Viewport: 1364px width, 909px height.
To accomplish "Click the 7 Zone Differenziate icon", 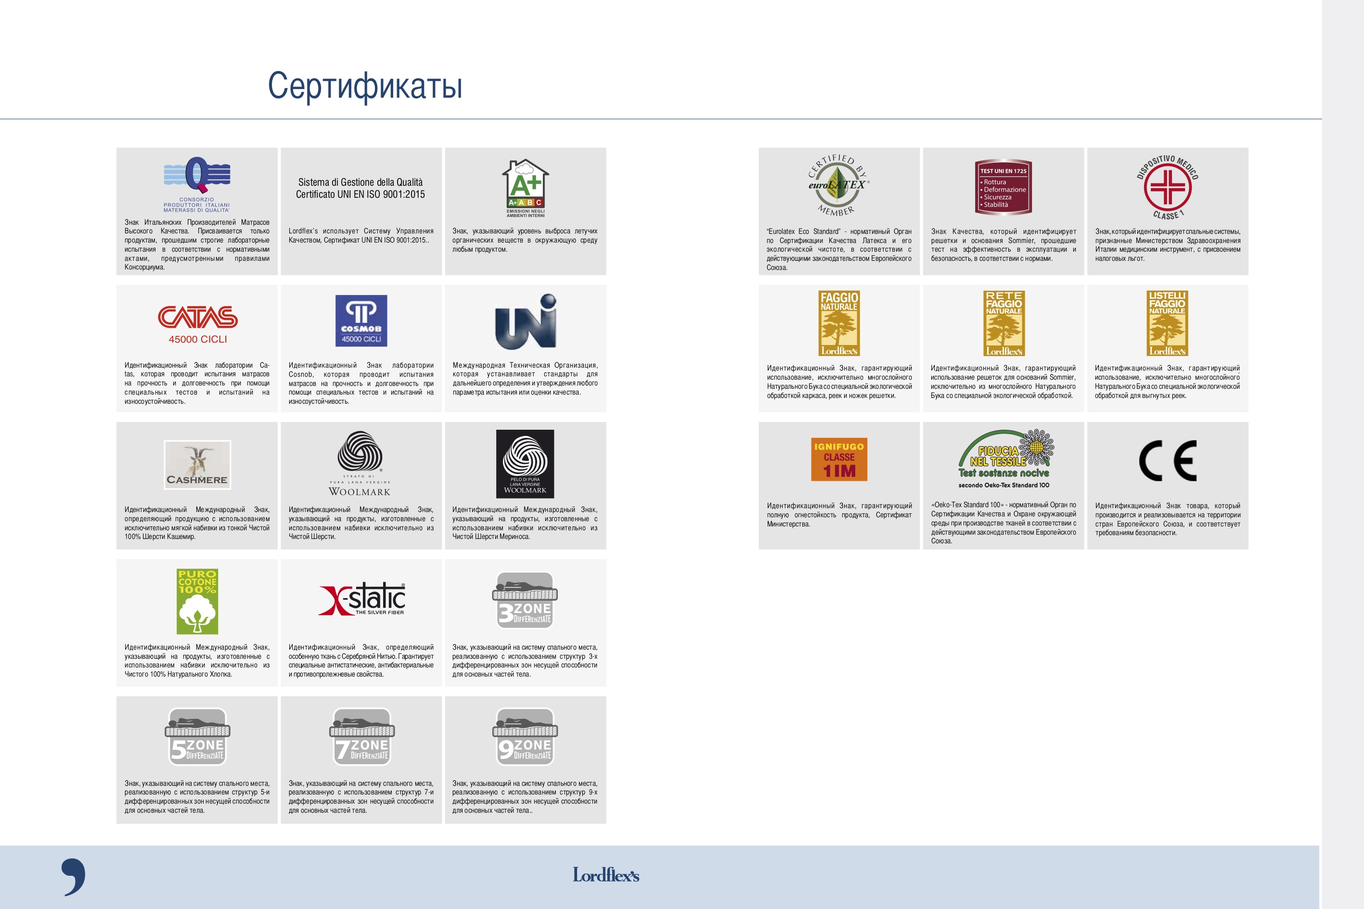I will [x=361, y=736].
